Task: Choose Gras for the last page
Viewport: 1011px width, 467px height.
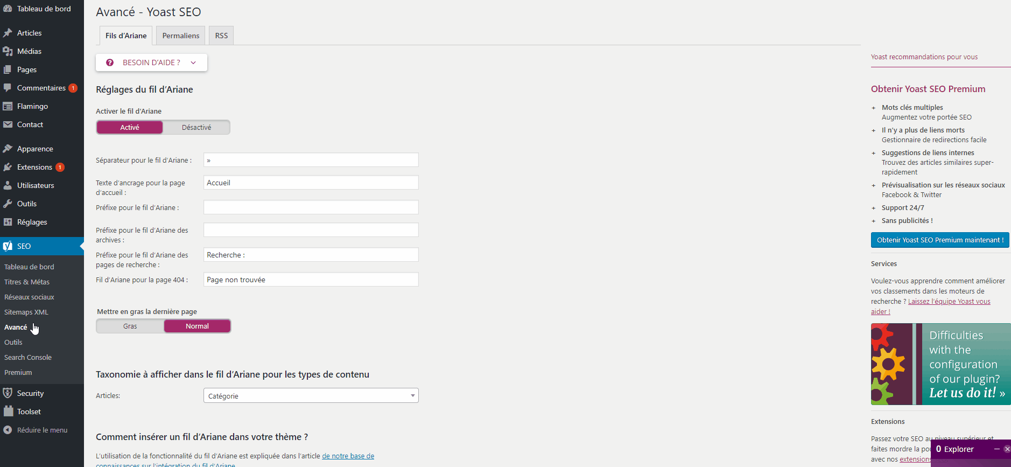Action: pos(130,326)
